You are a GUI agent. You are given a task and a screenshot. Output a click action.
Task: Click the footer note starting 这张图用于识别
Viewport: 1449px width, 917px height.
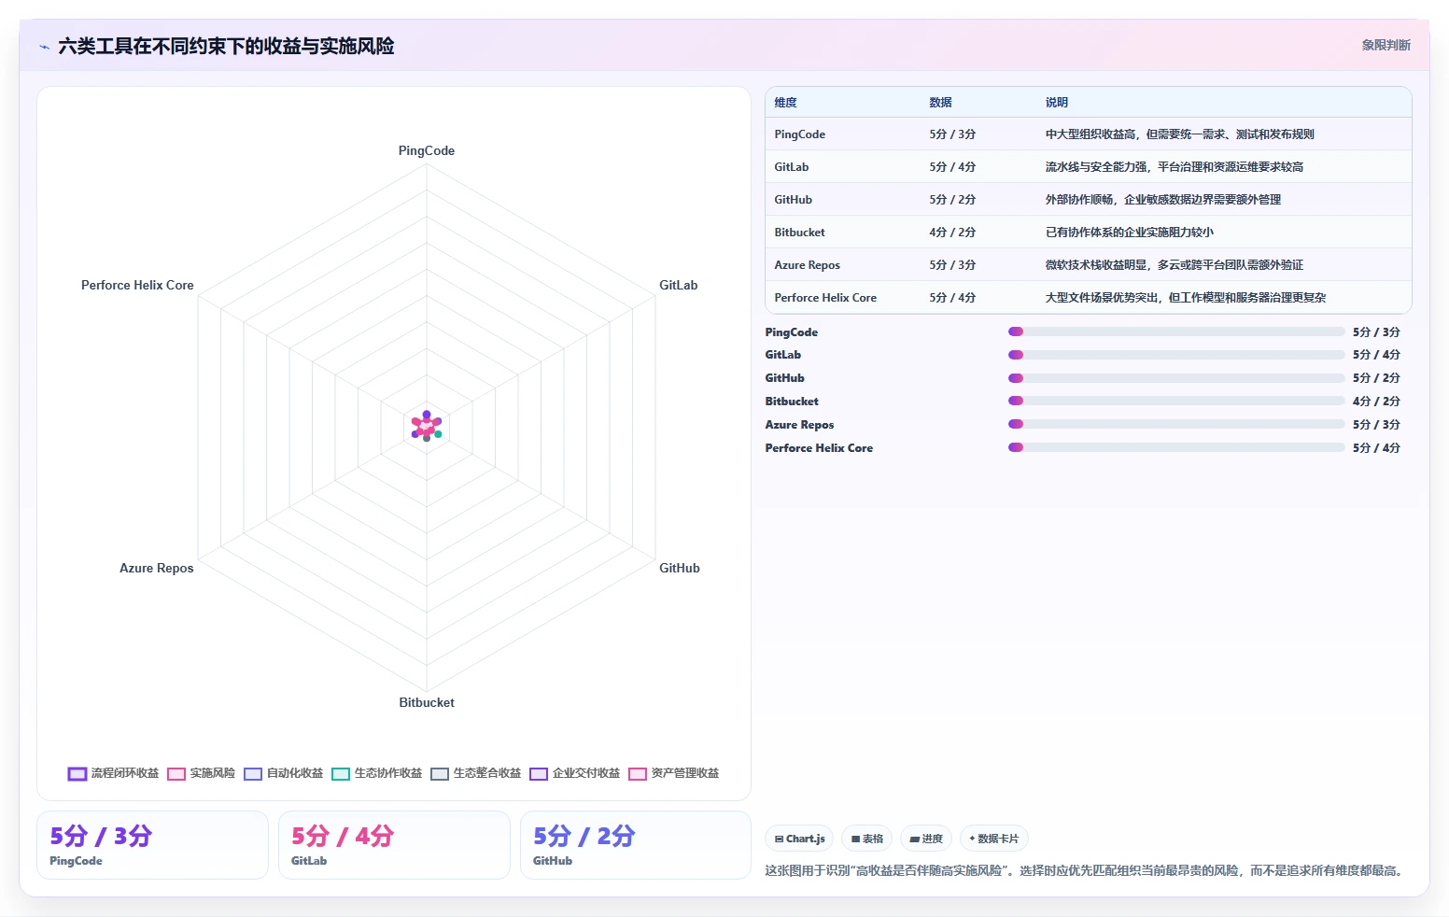1086,870
